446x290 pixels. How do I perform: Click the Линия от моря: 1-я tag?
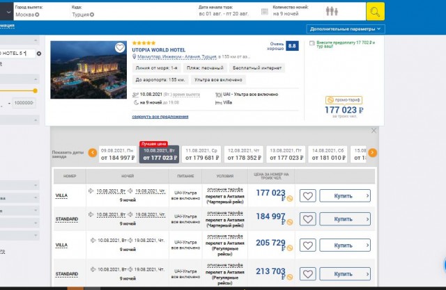pos(156,68)
